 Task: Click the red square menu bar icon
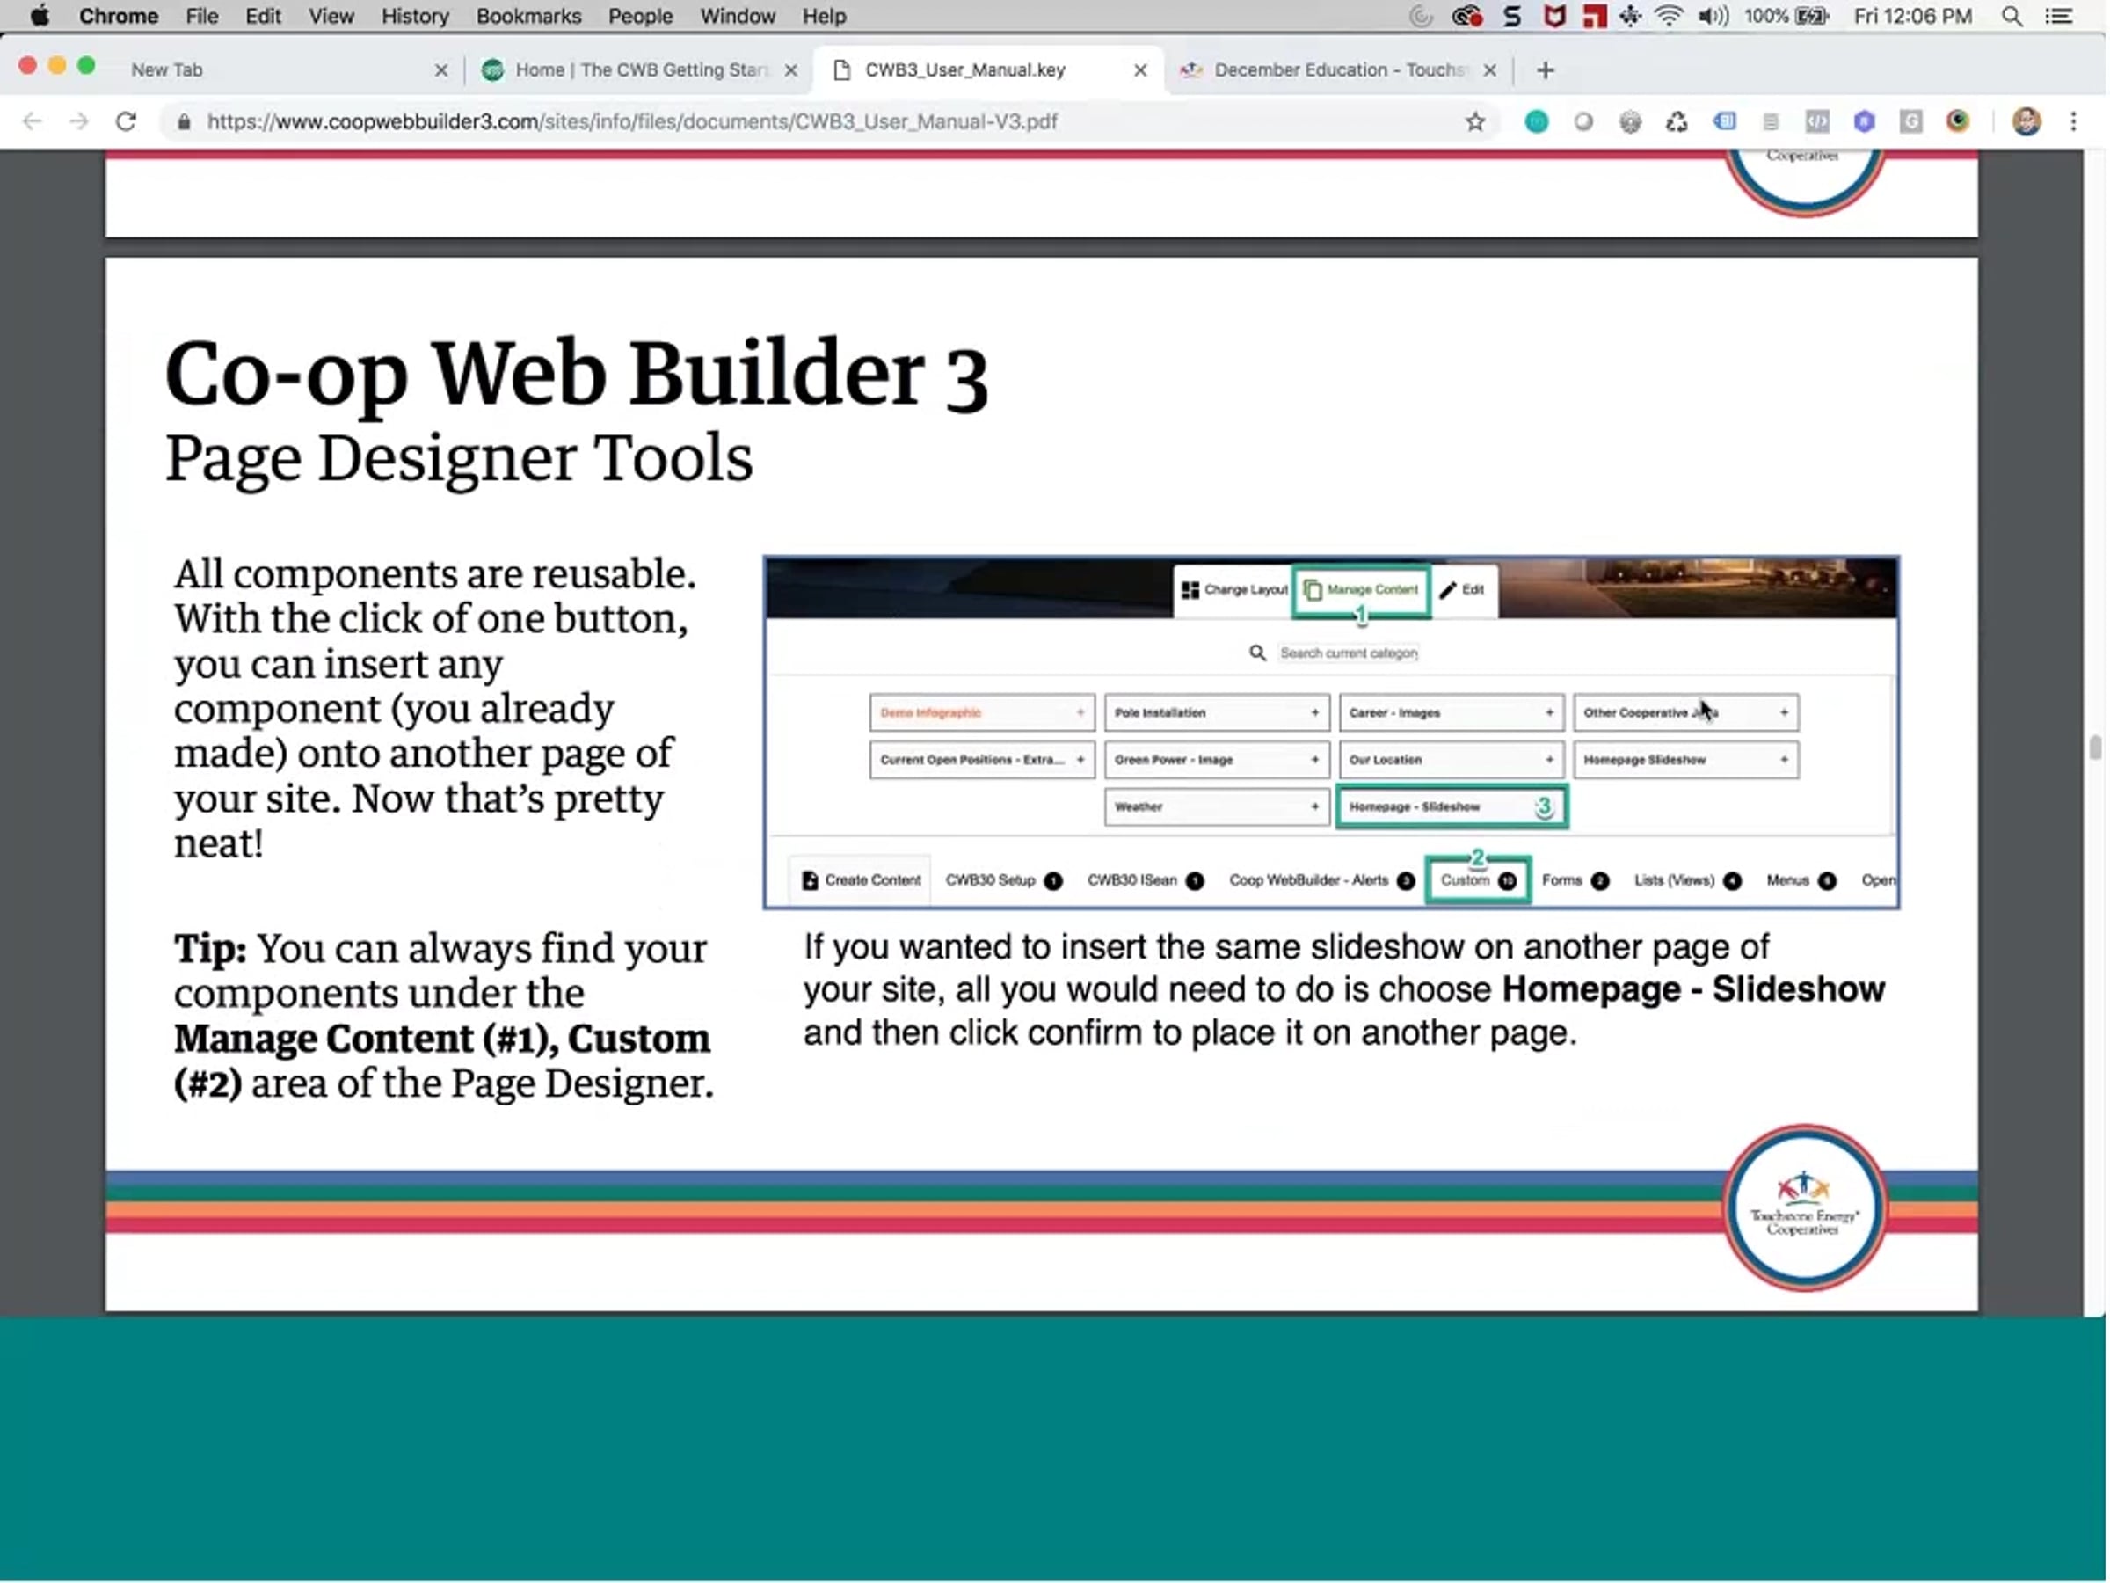tap(1594, 16)
